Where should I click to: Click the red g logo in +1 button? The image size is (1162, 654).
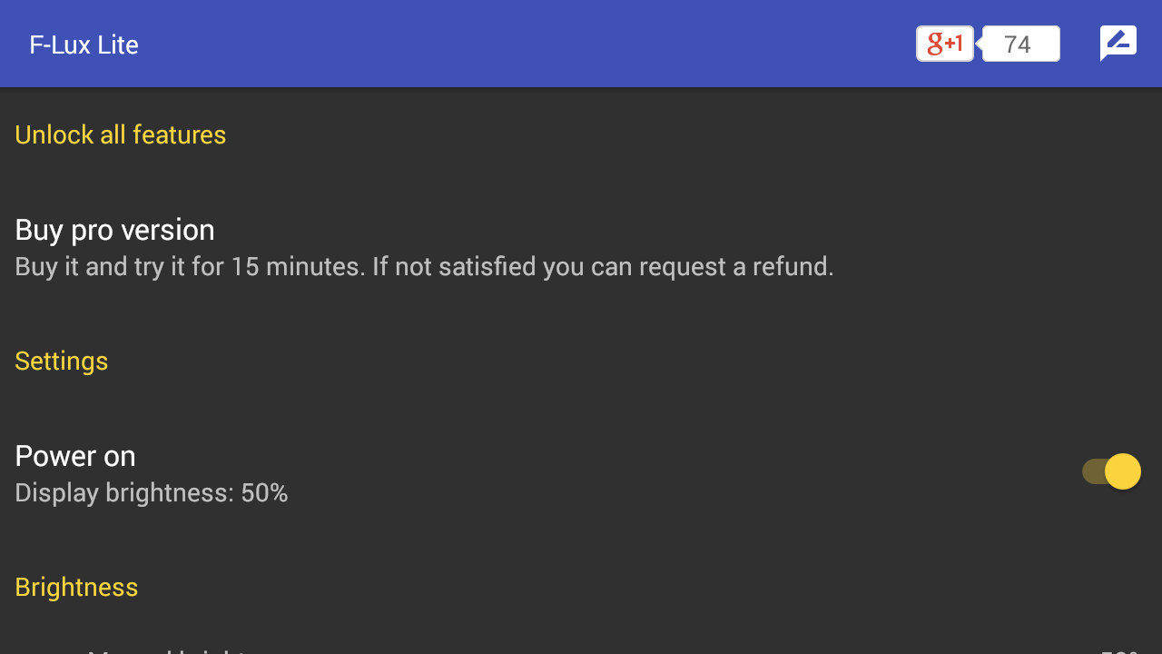pos(935,44)
